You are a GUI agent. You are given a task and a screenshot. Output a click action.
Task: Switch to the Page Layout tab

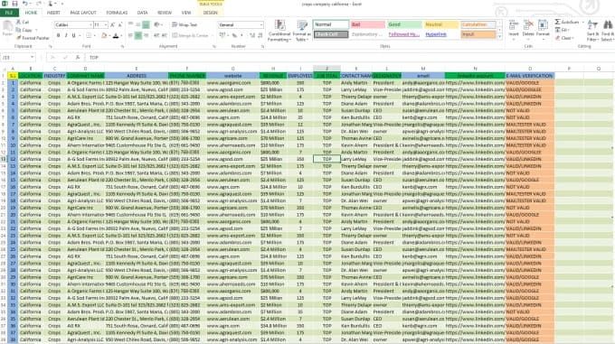point(83,13)
